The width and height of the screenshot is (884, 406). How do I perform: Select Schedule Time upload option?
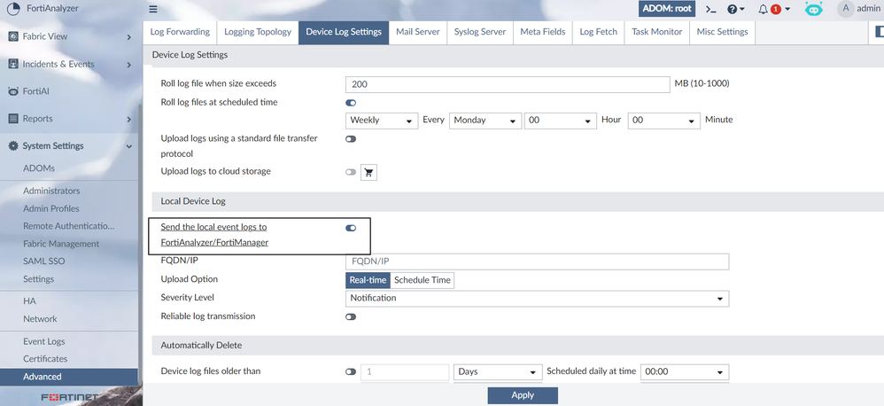click(x=423, y=280)
